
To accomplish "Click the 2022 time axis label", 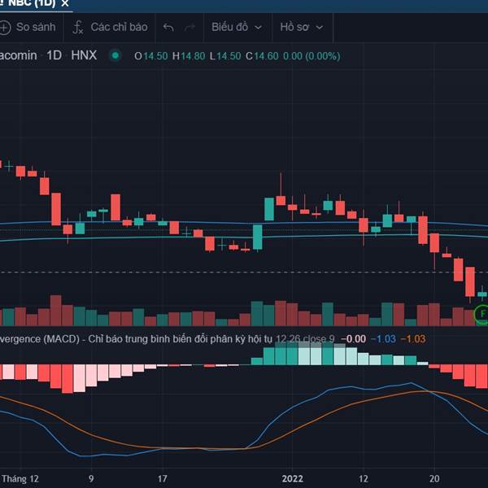I will point(292,479).
